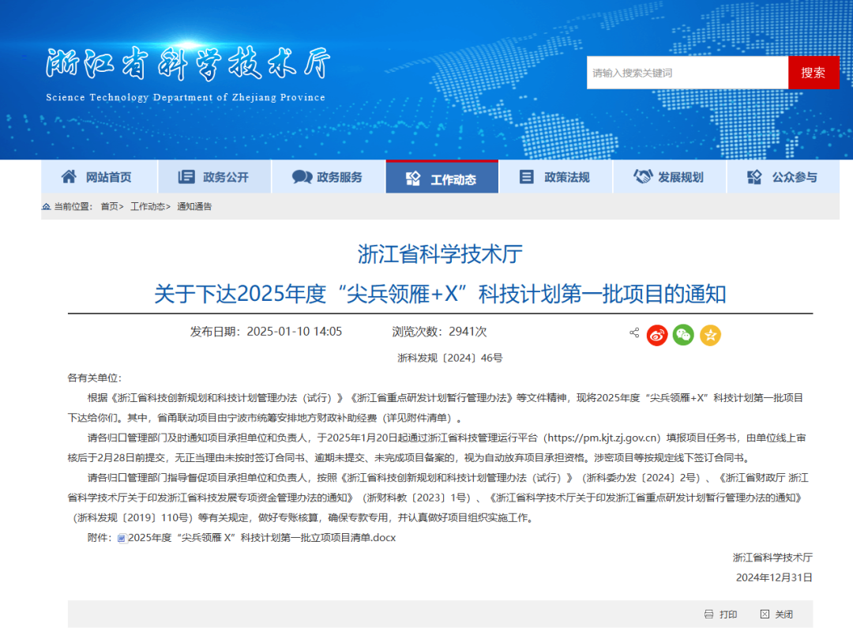Share the notice via WeChat icon
This screenshot has width=853, height=635.
pyautogui.click(x=683, y=335)
